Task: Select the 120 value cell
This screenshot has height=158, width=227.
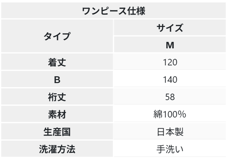Action: [x=170, y=62]
